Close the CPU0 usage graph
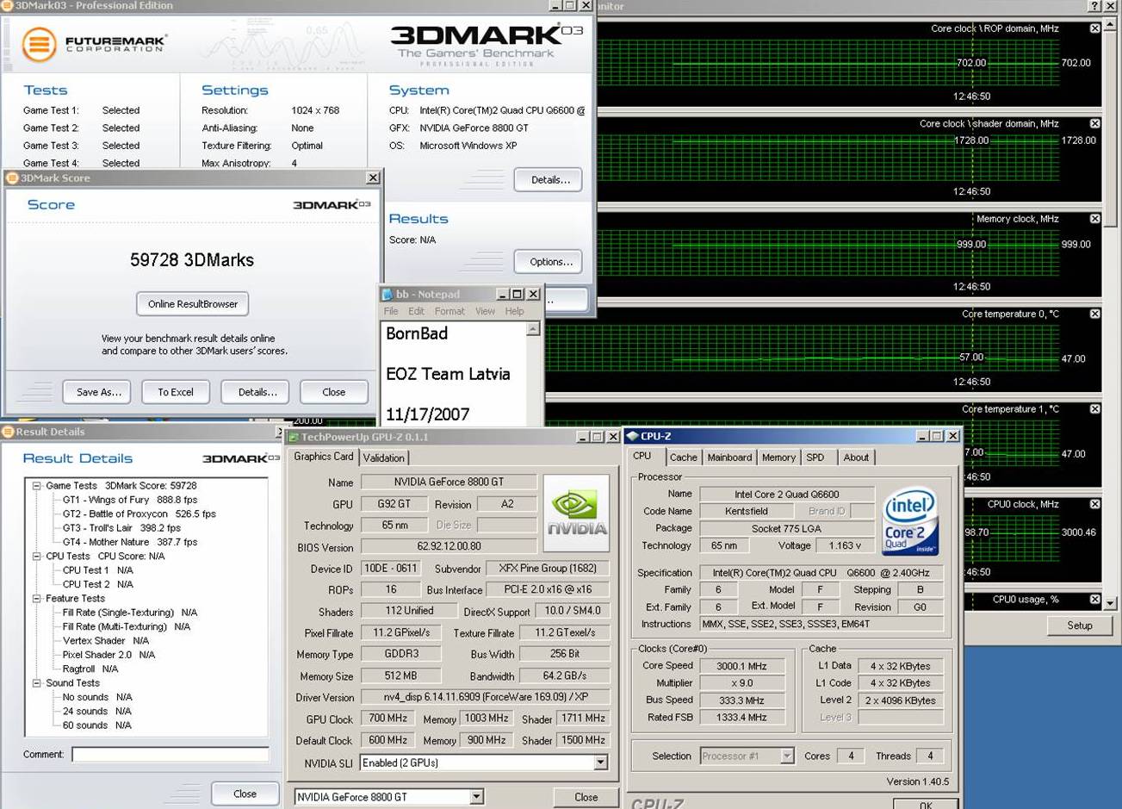Screen dimensions: 1122x809 click(x=1094, y=599)
